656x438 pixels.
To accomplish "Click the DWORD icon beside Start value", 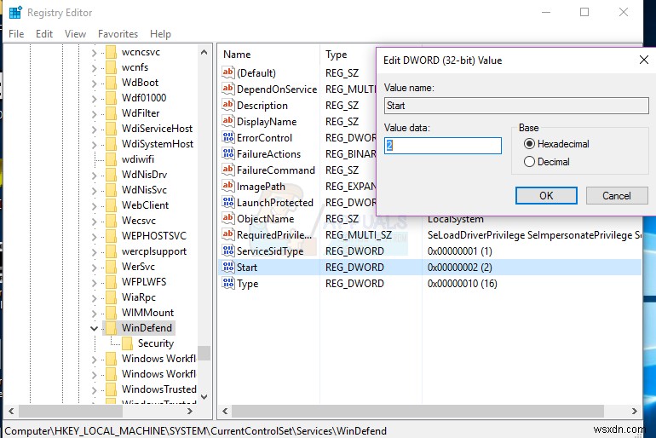I will point(228,267).
